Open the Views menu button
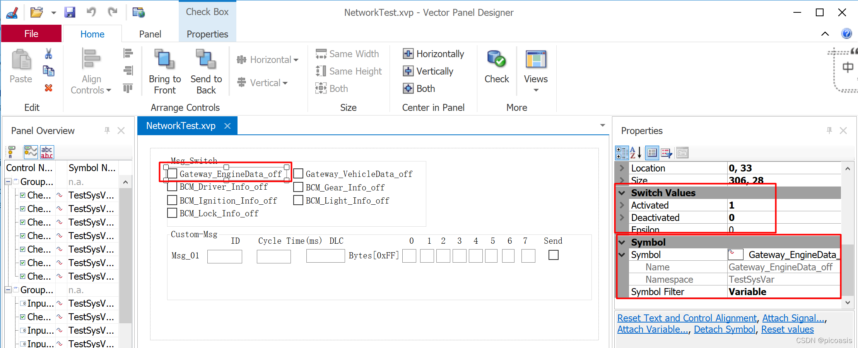Screen dimensions: 858x348 536,72
